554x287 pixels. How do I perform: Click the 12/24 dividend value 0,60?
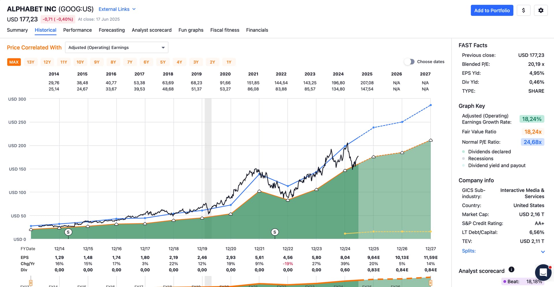click(345, 270)
